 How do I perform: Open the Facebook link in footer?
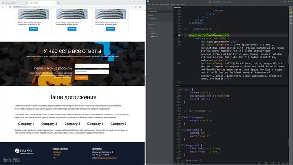pos(57,152)
